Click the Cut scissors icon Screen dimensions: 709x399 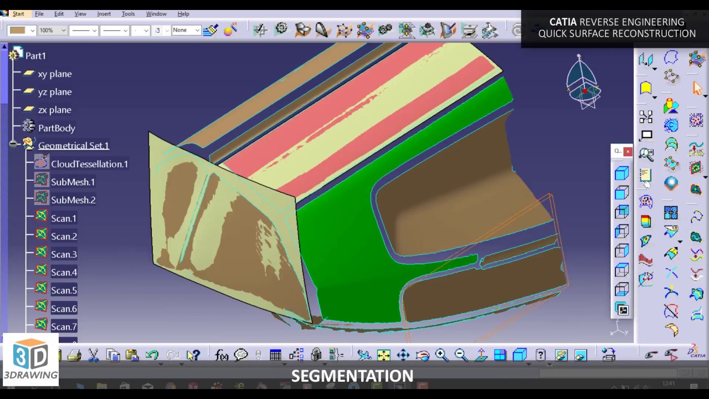(x=93, y=355)
